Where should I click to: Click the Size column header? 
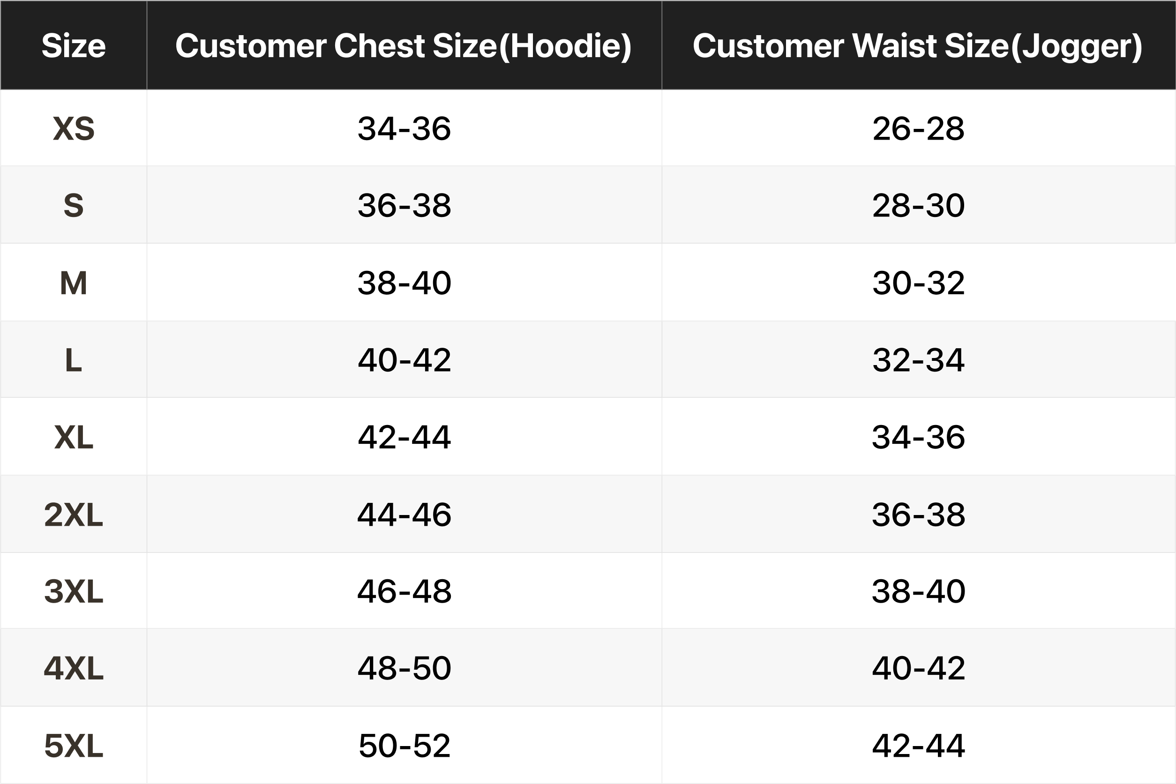[74, 46]
